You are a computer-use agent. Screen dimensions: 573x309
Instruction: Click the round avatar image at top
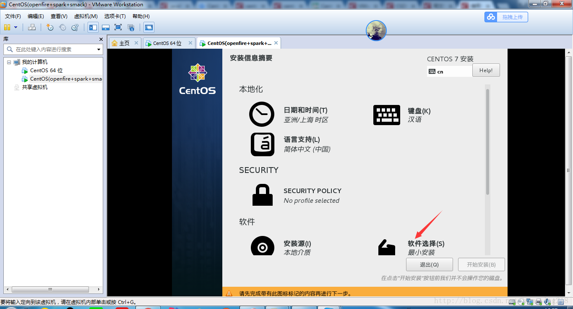[376, 31]
